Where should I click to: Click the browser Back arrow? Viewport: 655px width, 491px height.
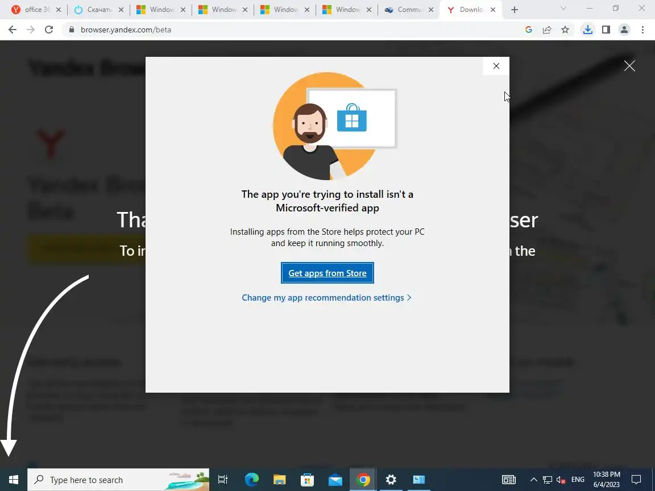click(x=13, y=30)
